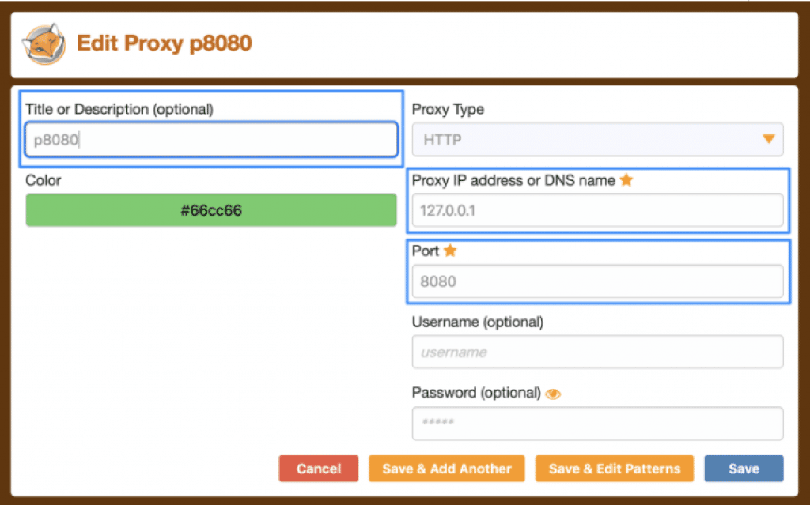Focus the Title or Description field
810x505 pixels.
pyautogui.click(x=211, y=139)
